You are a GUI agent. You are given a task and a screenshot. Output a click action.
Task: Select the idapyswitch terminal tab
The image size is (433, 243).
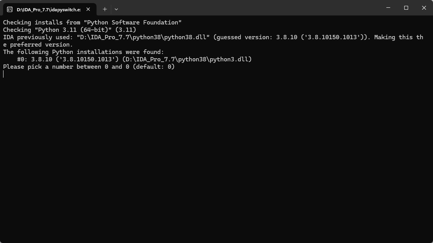point(49,9)
